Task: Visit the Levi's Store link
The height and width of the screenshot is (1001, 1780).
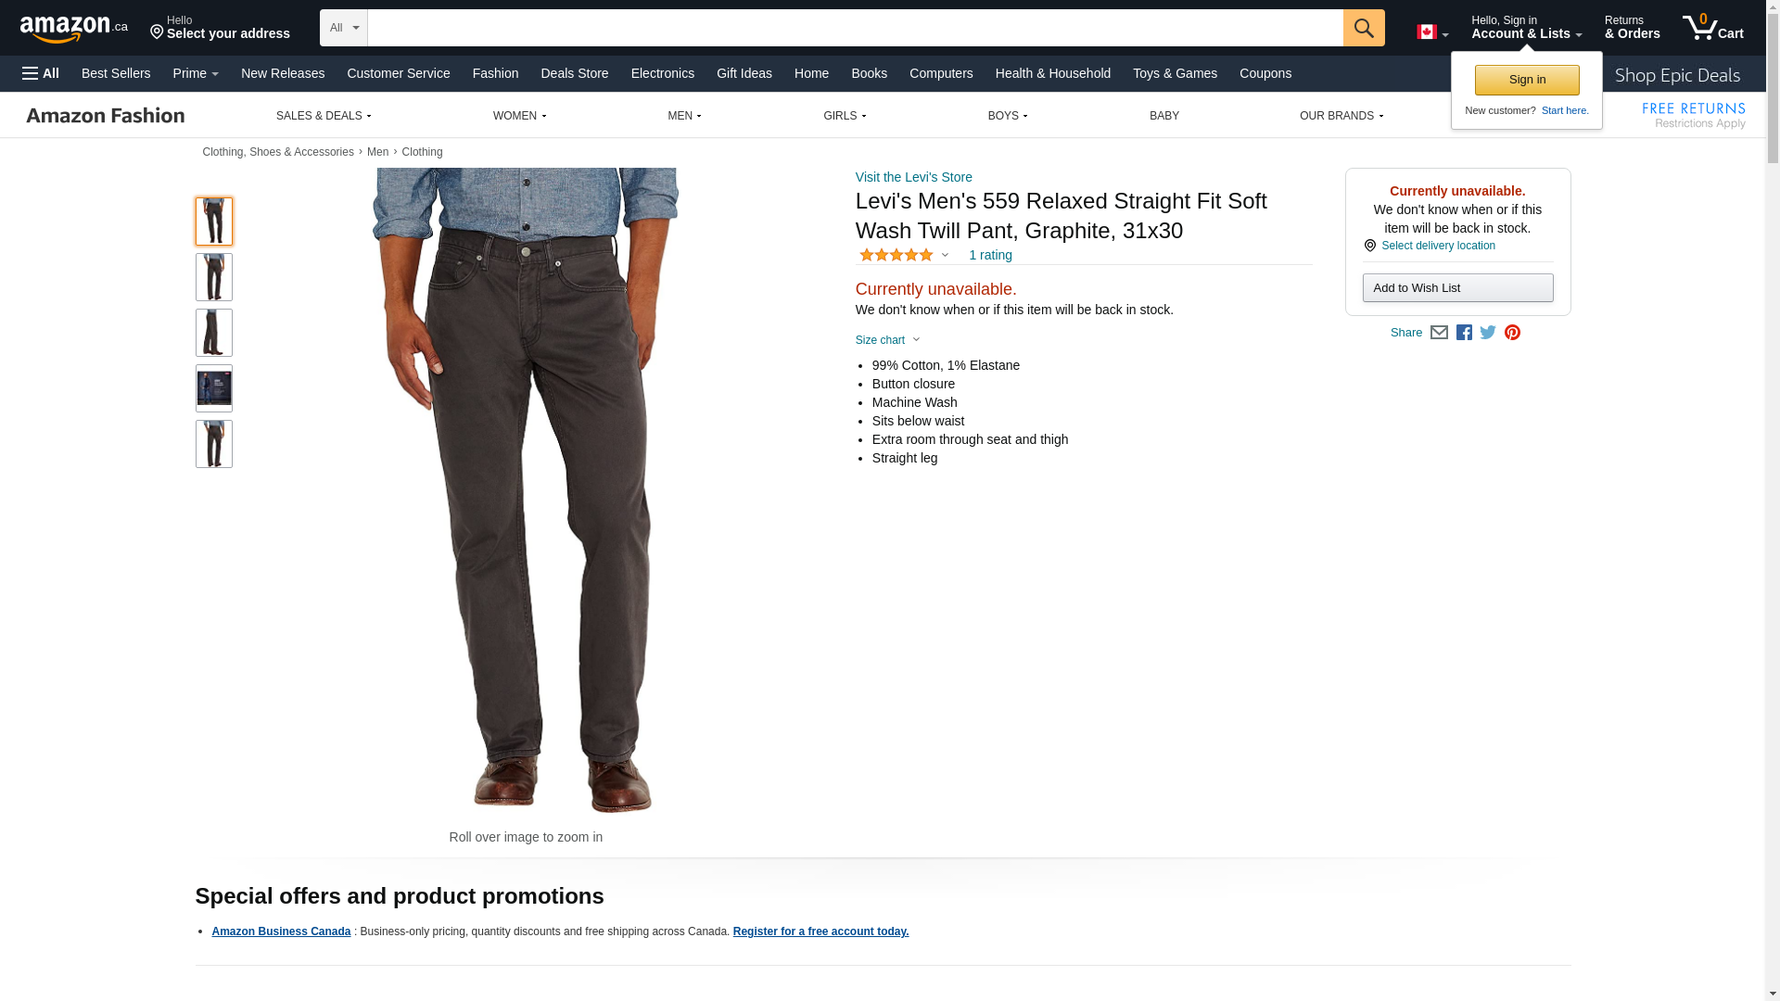Action: (913, 177)
